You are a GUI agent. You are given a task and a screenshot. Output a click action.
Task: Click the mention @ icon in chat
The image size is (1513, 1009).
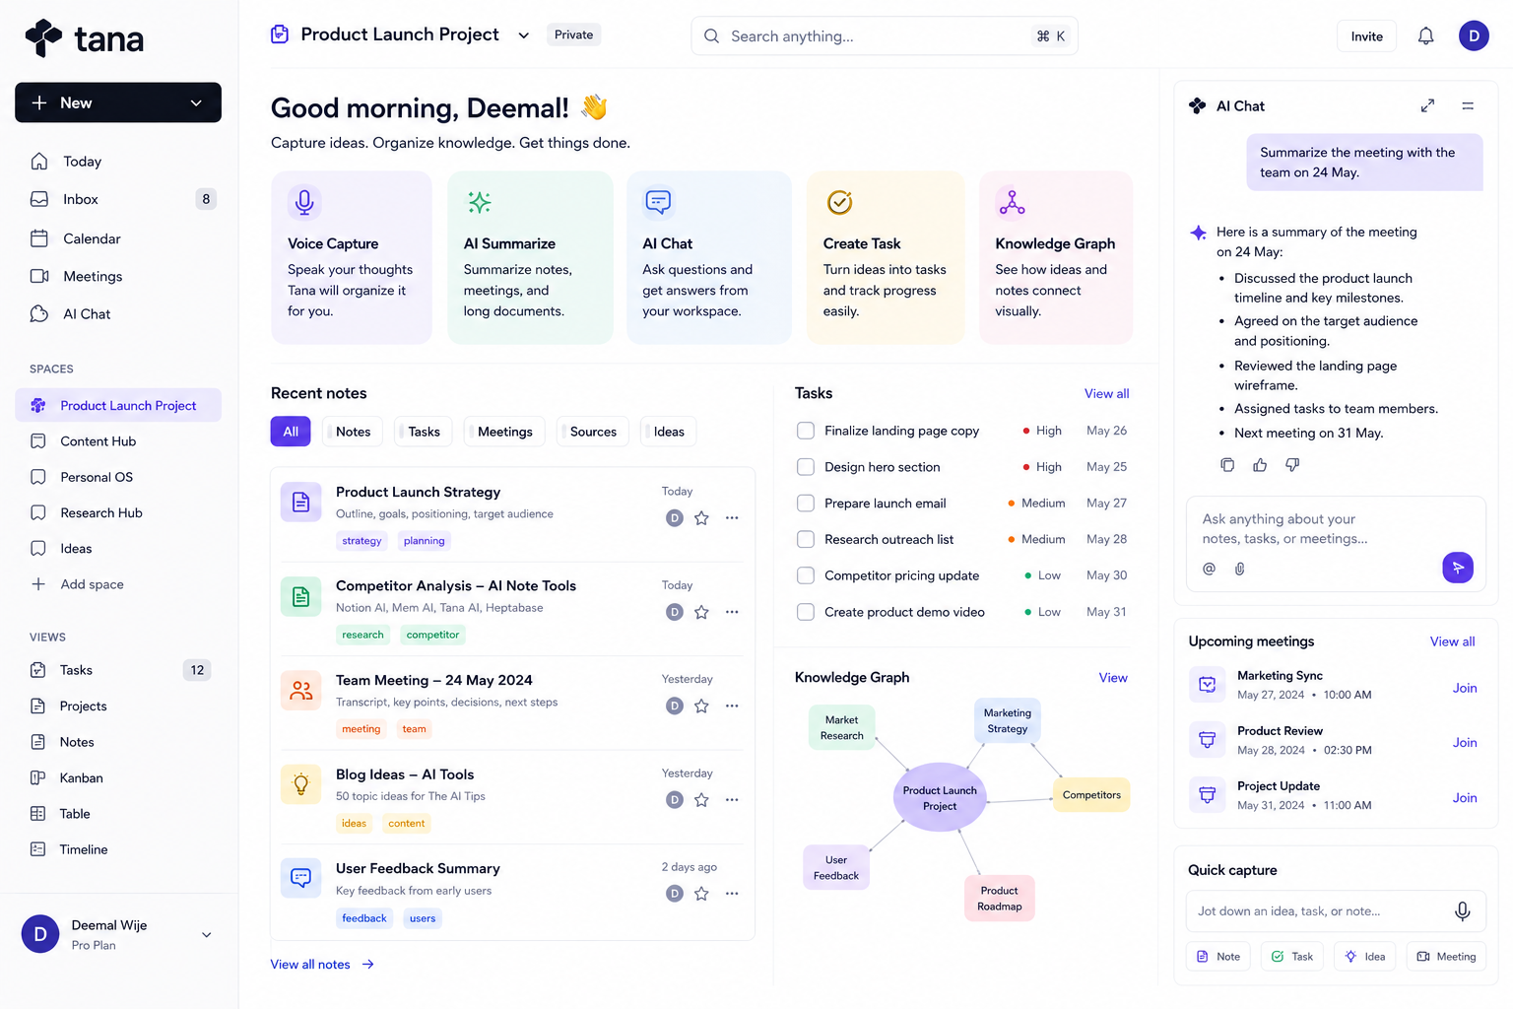coord(1209,569)
